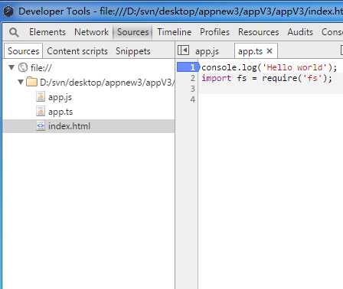The height and width of the screenshot is (289, 343).
Task: Select index.html in the file tree
Action: pos(89,126)
